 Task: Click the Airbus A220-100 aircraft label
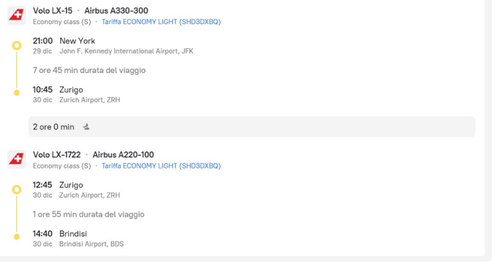pyautogui.click(x=123, y=154)
